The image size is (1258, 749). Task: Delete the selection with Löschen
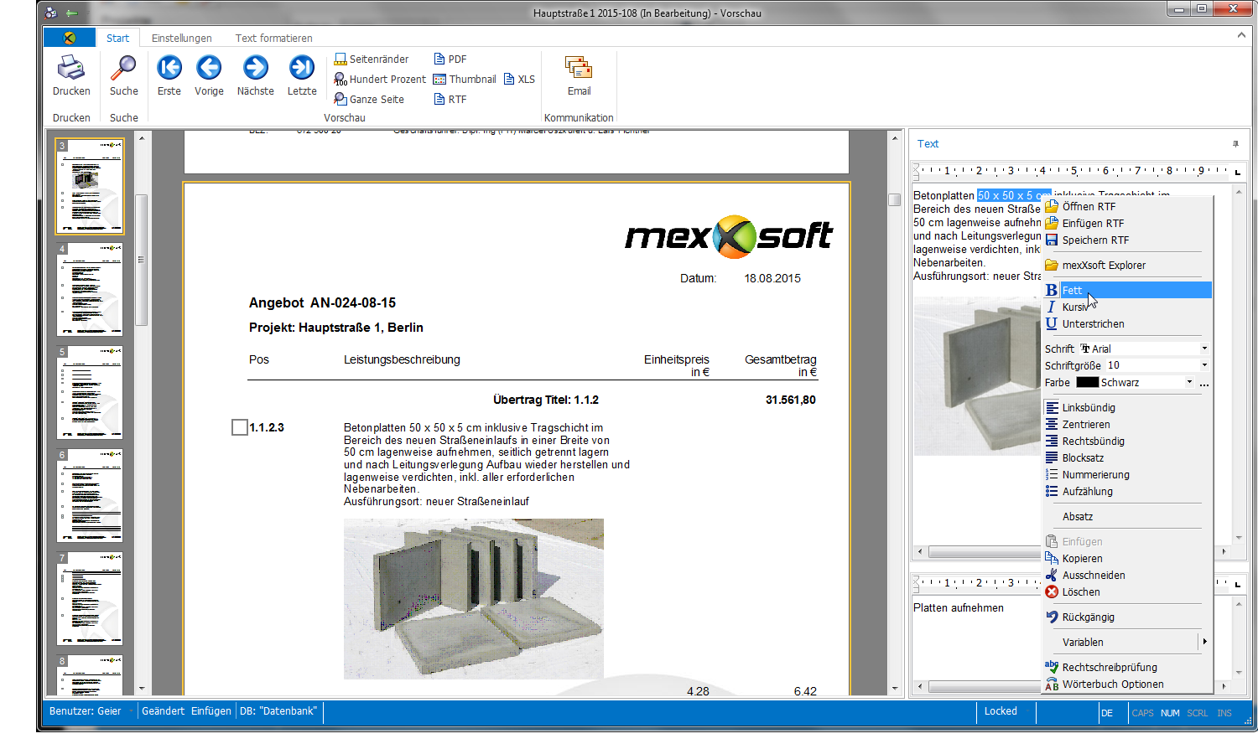[1127, 592]
